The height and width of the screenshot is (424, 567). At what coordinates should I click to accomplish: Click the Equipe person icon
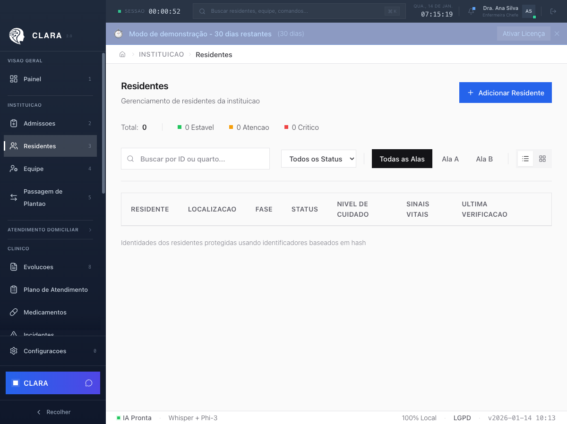tap(14, 169)
